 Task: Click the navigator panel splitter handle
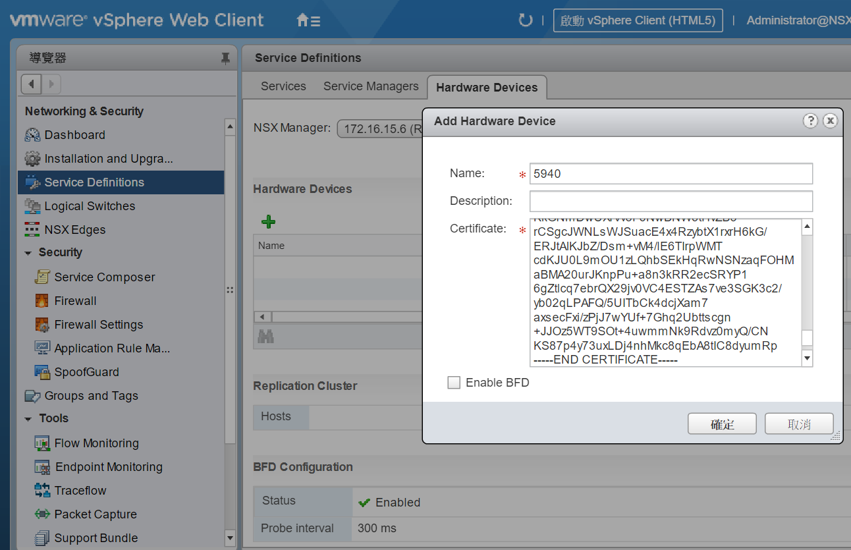tap(230, 290)
